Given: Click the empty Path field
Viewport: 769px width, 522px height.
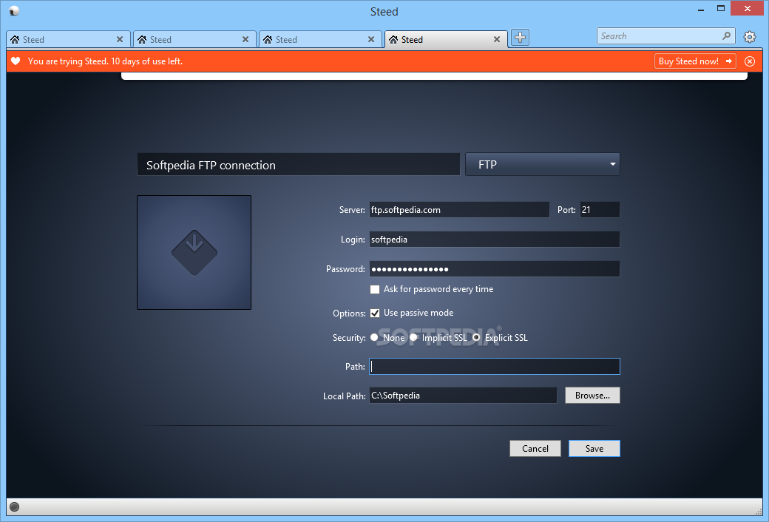Looking at the screenshot, I should coord(495,367).
